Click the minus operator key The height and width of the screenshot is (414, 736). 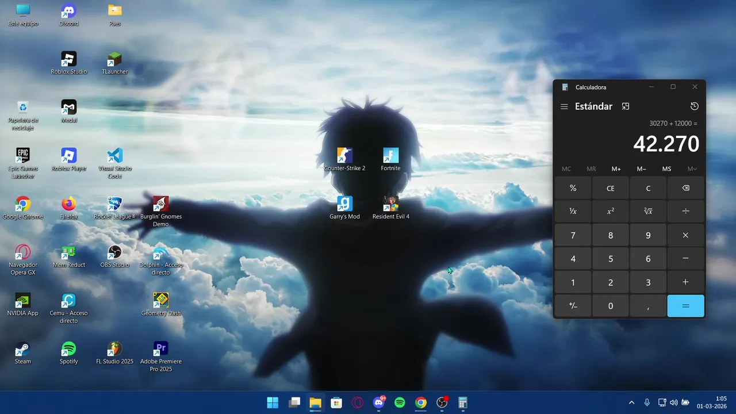685,259
